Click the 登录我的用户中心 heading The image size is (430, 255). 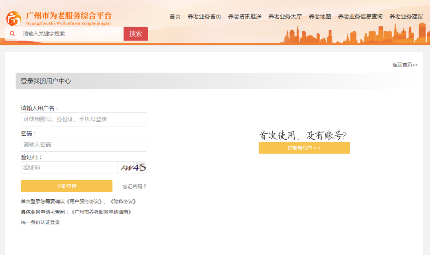coord(46,81)
